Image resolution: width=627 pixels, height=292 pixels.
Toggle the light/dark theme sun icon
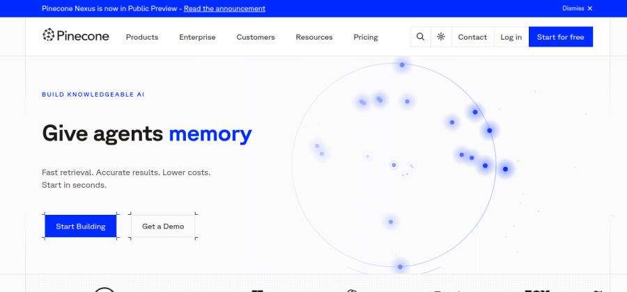tap(441, 37)
